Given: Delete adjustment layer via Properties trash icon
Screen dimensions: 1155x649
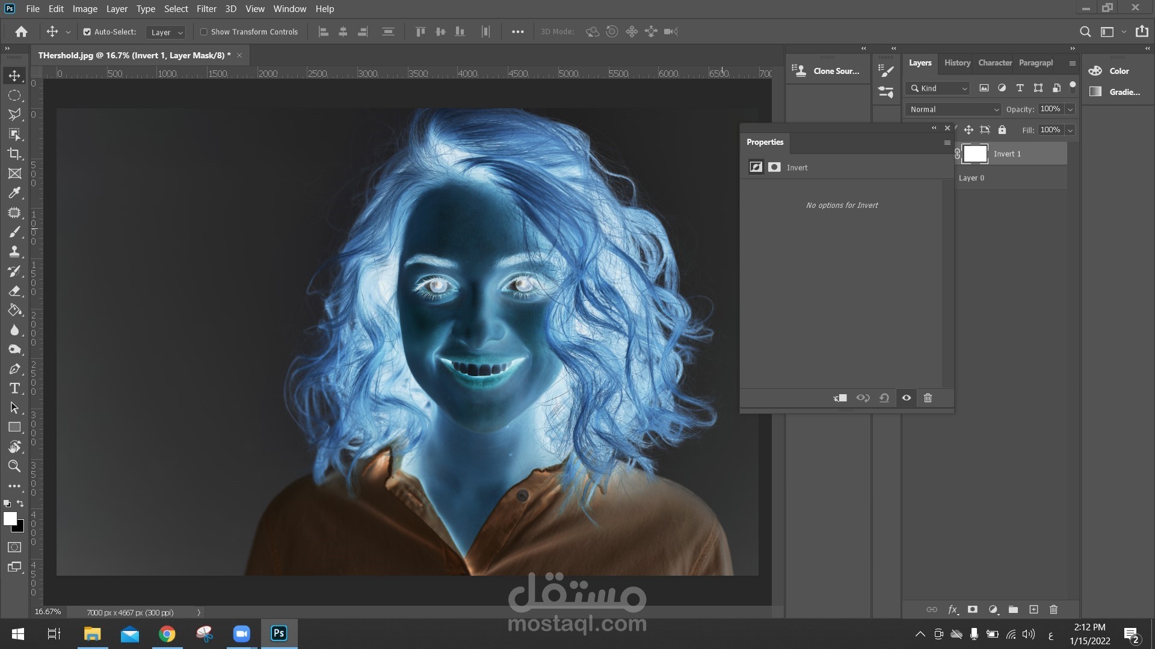Looking at the screenshot, I should 928,398.
